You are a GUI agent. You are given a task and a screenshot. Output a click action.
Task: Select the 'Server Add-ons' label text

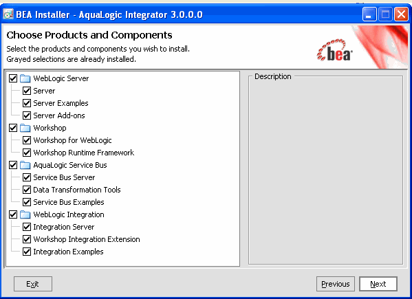tap(59, 115)
